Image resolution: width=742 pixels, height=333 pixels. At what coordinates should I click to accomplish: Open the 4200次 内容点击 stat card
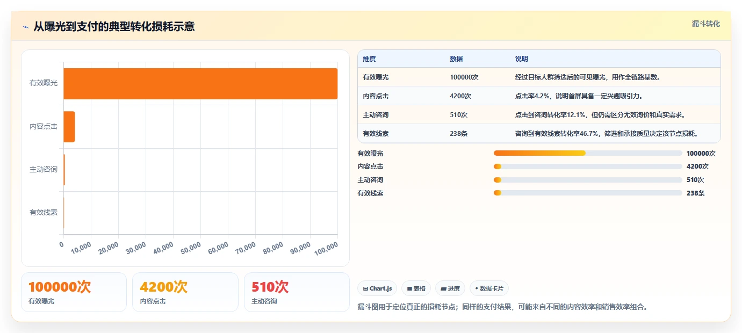tap(185, 292)
